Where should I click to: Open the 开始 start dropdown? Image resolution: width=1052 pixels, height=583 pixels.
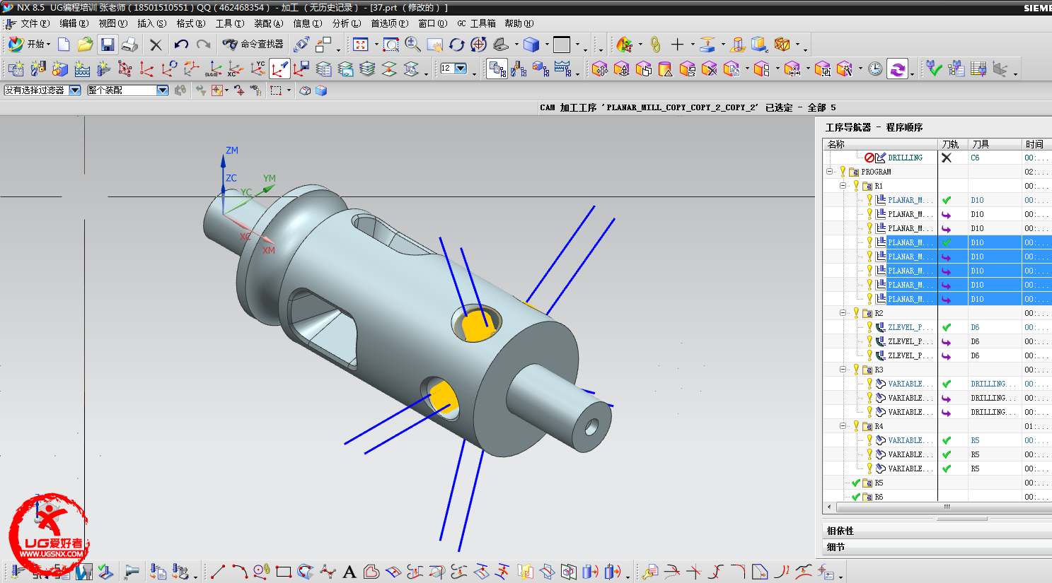pos(28,45)
